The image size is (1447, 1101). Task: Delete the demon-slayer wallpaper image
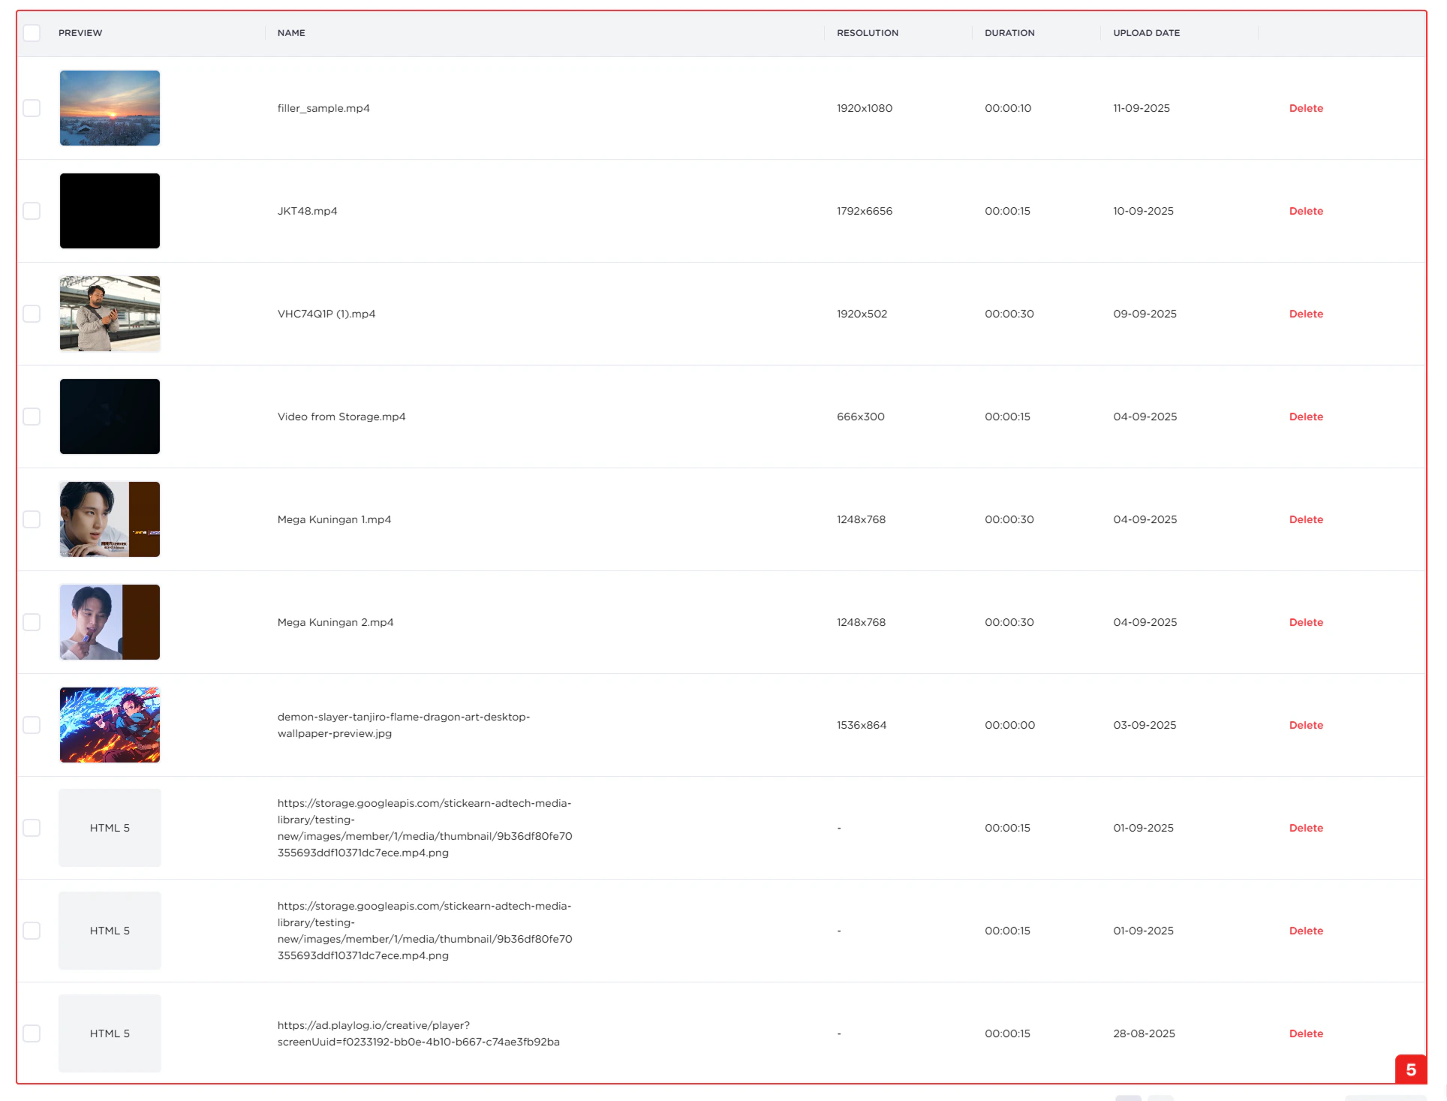[1306, 725]
